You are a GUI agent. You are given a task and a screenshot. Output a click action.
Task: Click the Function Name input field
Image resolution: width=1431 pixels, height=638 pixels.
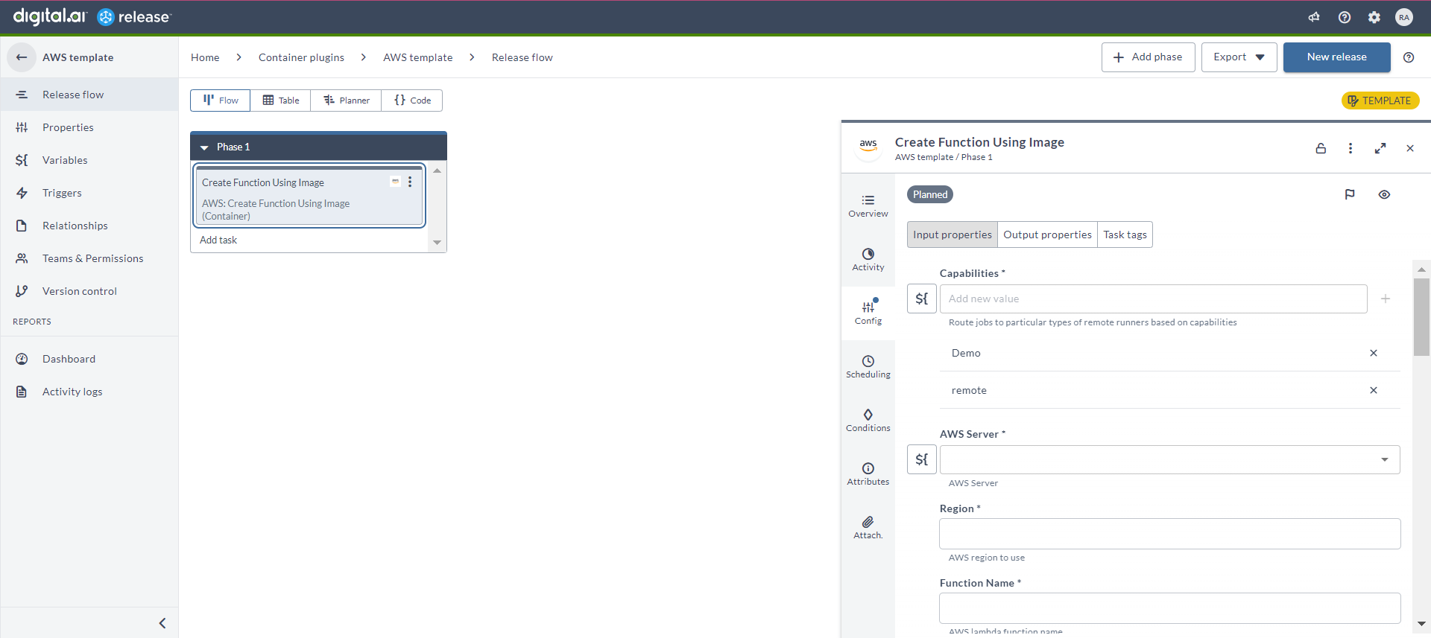(1169, 608)
